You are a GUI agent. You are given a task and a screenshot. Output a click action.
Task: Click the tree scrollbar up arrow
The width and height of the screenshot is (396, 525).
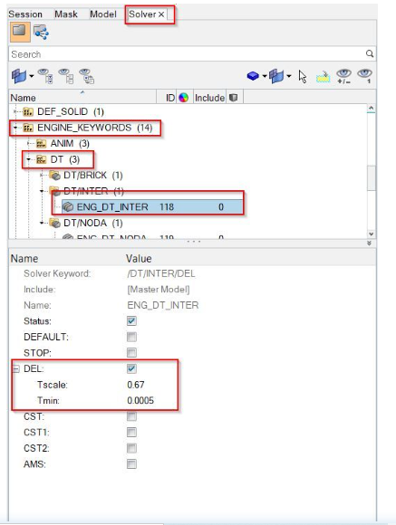pos(371,109)
